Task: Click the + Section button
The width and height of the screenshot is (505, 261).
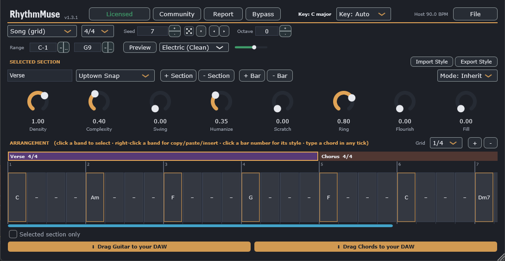Action: (178, 76)
